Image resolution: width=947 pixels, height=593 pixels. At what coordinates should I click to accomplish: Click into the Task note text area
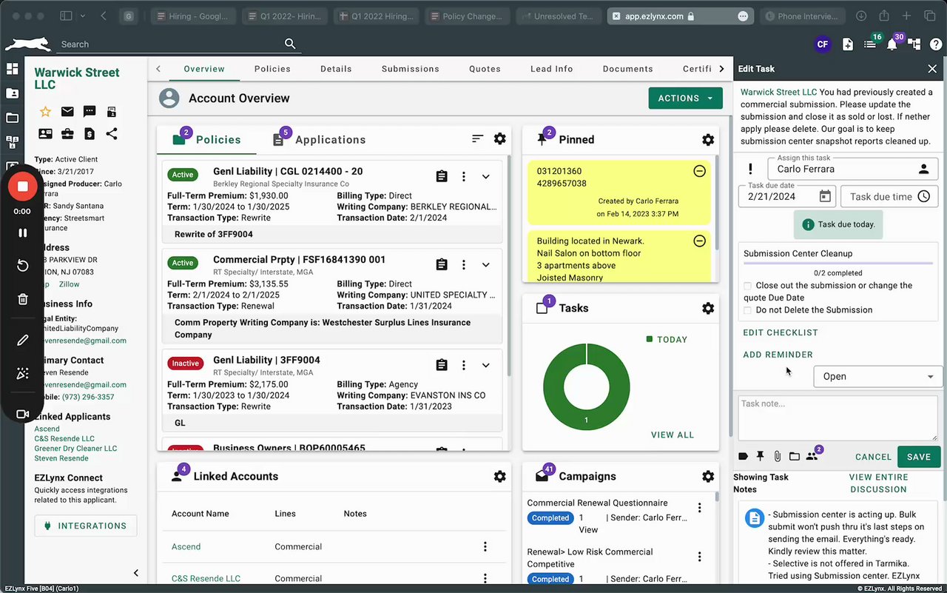pyautogui.click(x=838, y=418)
